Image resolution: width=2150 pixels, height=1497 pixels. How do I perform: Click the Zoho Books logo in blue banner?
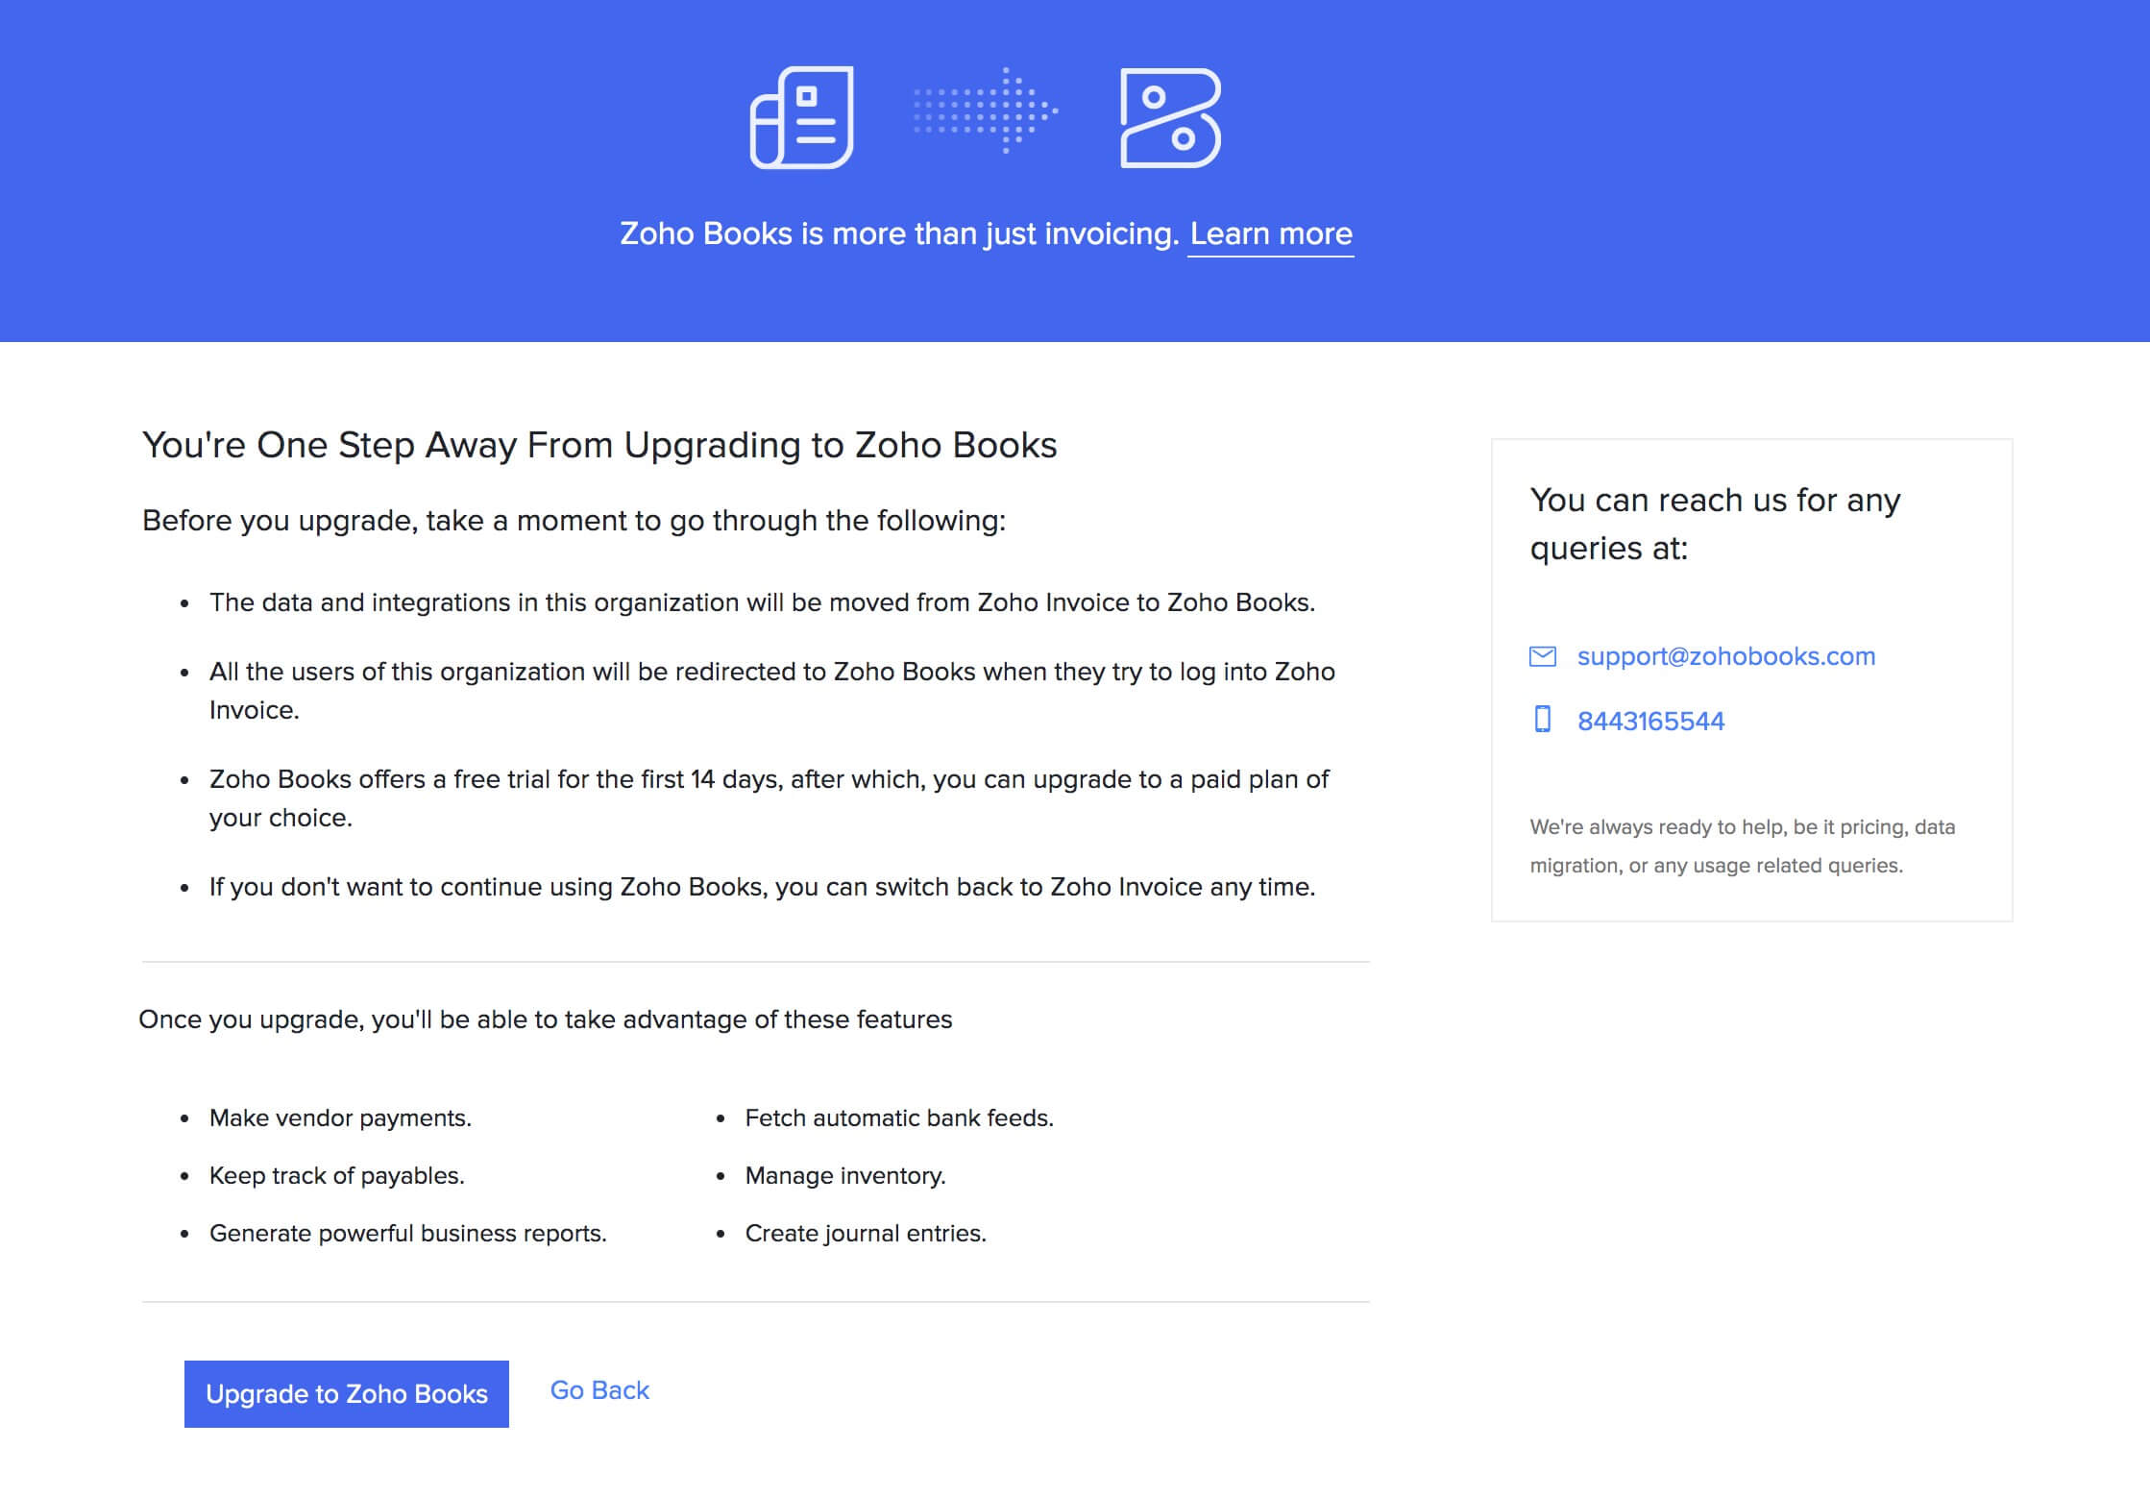1170,119
